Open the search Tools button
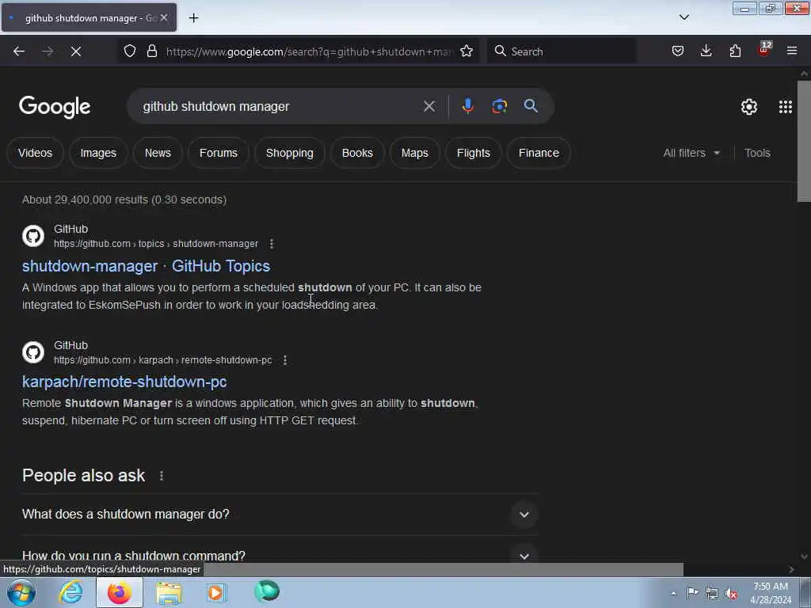 (757, 153)
